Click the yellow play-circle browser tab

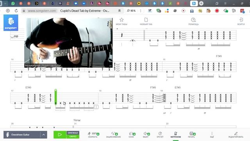pyautogui.click(x=139, y=4)
